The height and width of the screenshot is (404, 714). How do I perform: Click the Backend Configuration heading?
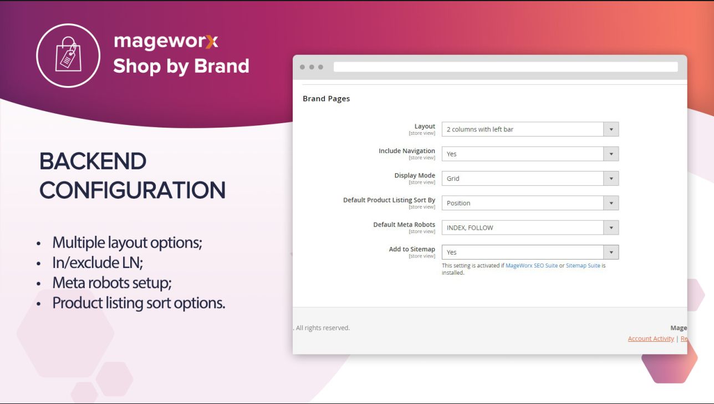132,176
